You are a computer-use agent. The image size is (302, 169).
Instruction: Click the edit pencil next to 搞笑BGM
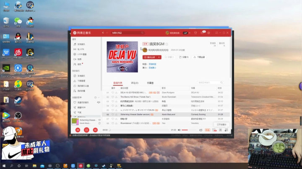(x=167, y=44)
